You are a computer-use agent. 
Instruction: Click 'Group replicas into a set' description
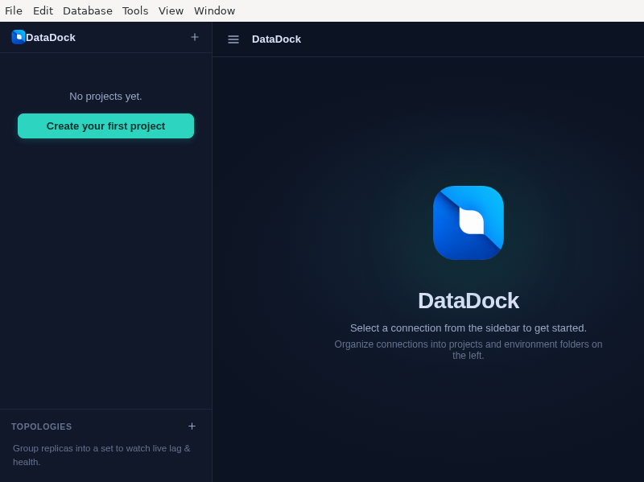tap(101, 455)
